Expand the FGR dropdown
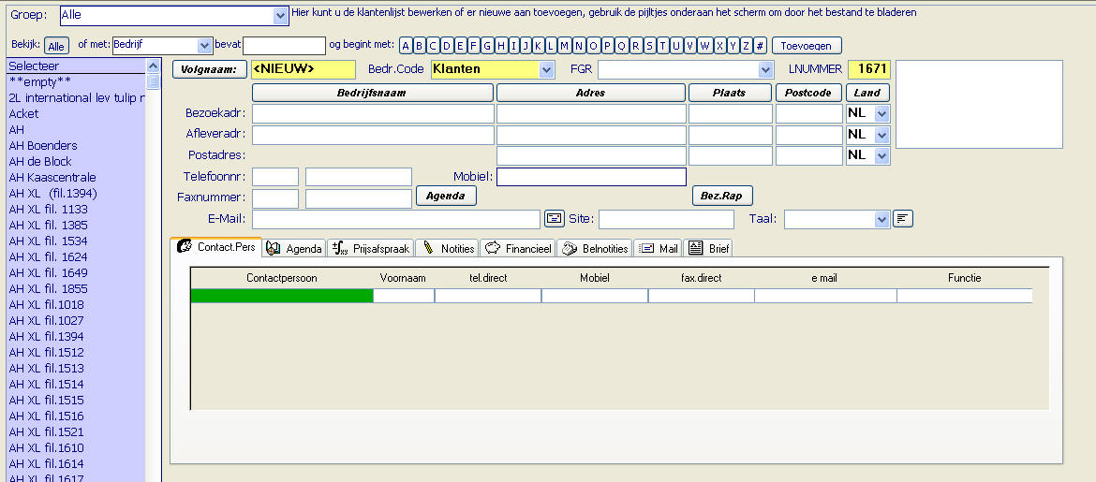This screenshot has height=482, width=1096. point(766,69)
